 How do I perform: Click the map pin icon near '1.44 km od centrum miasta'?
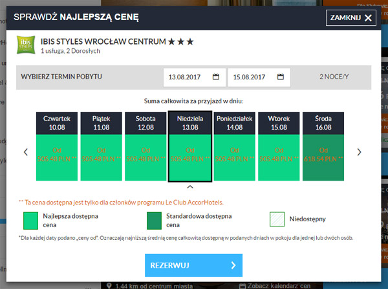click(109, 286)
